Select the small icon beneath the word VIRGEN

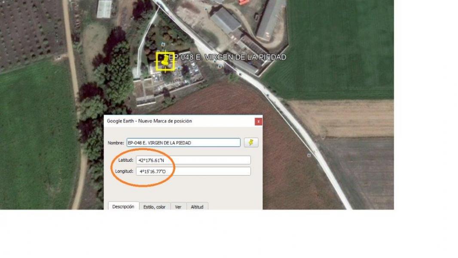(215, 61)
